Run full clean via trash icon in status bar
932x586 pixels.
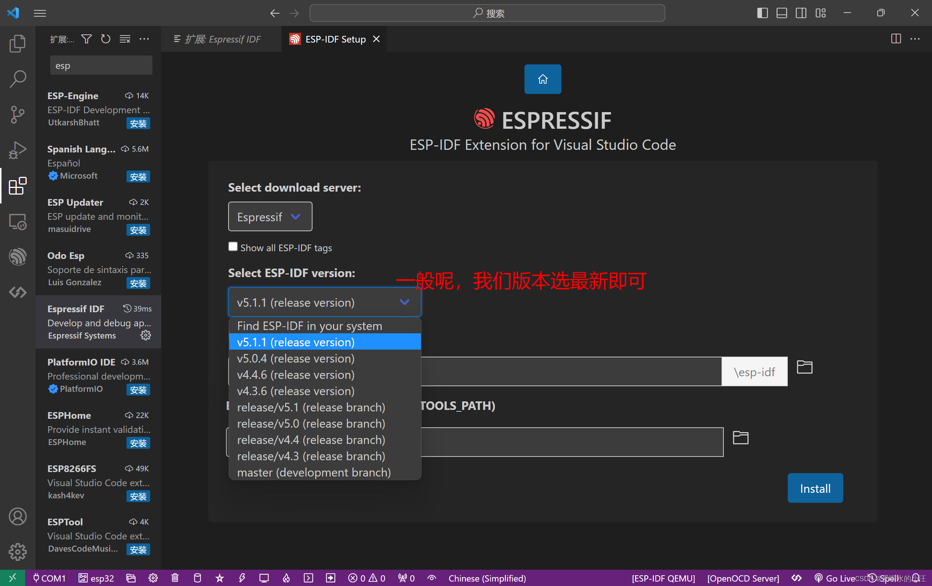click(175, 578)
